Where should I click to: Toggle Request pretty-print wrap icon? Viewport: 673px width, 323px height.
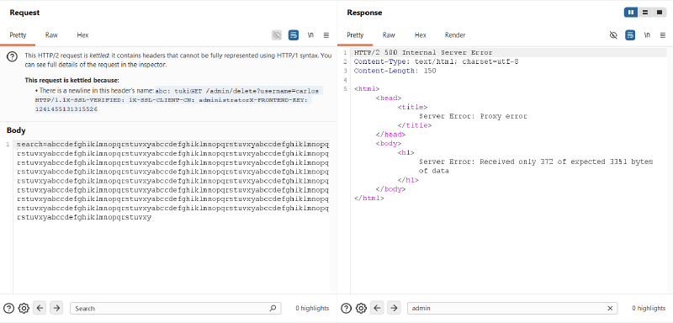pyautogui.click(x=293, y=35)
